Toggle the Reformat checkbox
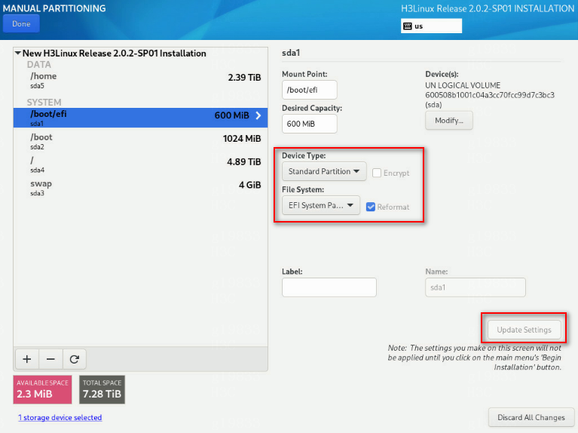This screenshot has height=433, width=578. pos(371,207)
